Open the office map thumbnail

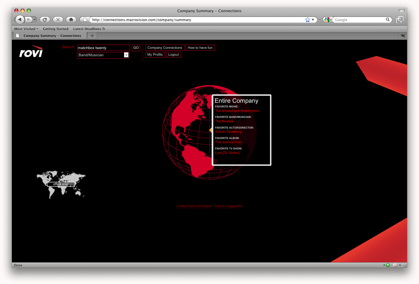point(61,184)
